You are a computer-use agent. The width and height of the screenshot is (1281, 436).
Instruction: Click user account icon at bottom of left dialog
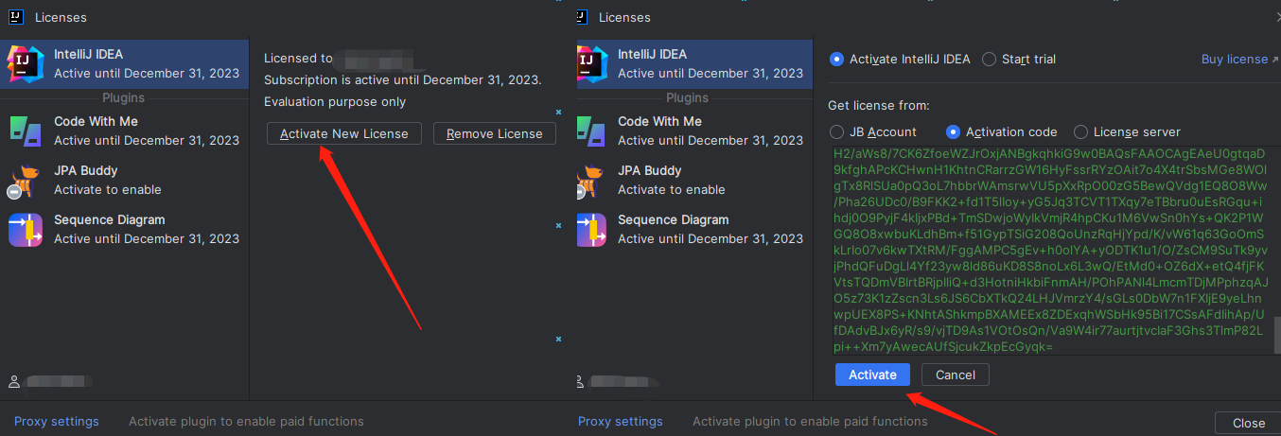[x=14, y=382]
